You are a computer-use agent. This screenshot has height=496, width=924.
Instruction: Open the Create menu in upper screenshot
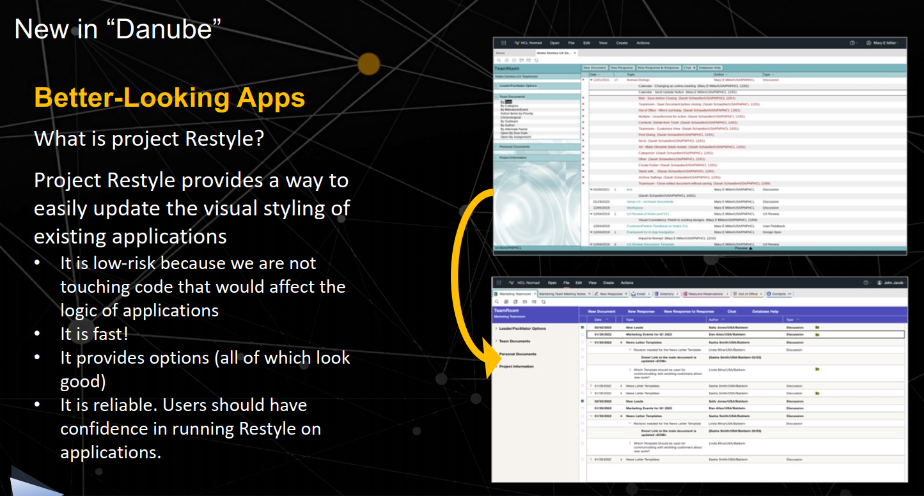pos(622,43)
